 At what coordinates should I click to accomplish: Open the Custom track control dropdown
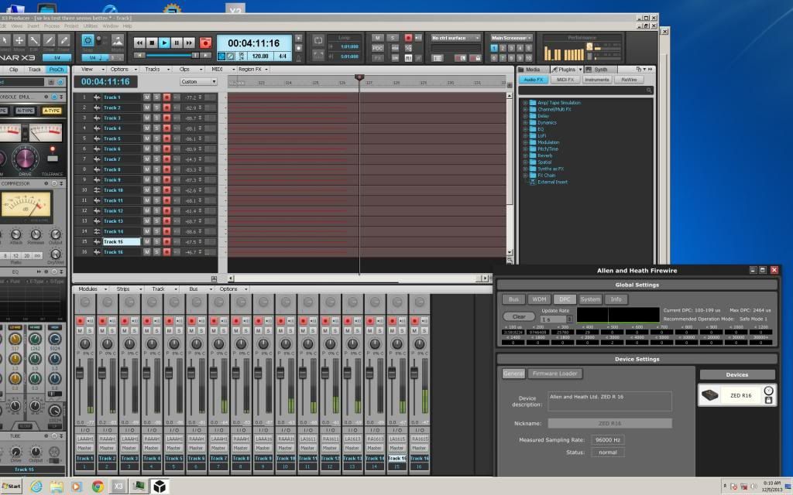click(x=199, y=81)
